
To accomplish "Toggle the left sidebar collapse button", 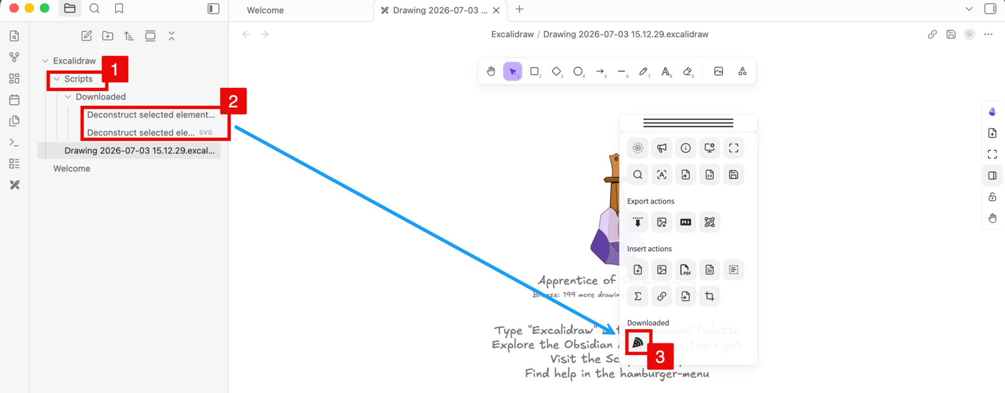I will tap(214, 9).
